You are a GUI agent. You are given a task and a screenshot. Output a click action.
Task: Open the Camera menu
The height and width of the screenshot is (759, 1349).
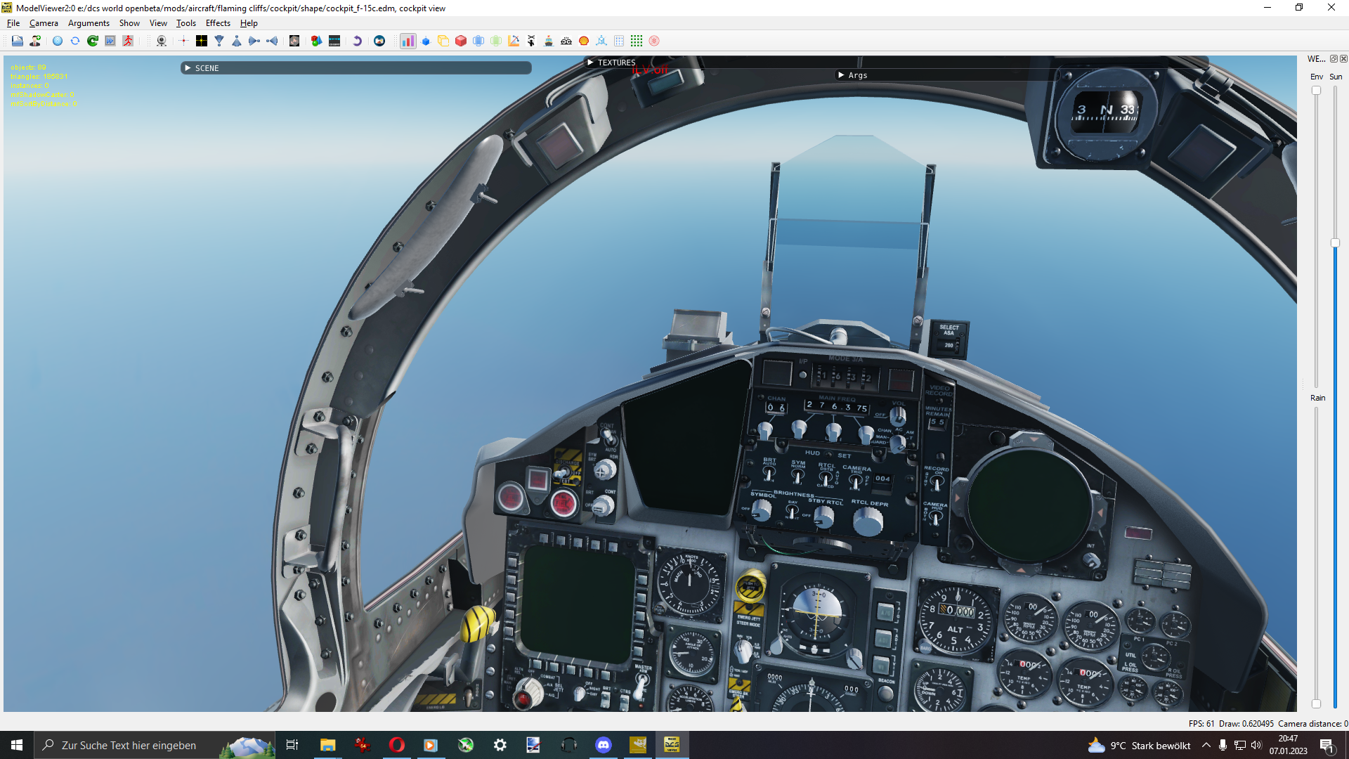(x=44, y=23)
